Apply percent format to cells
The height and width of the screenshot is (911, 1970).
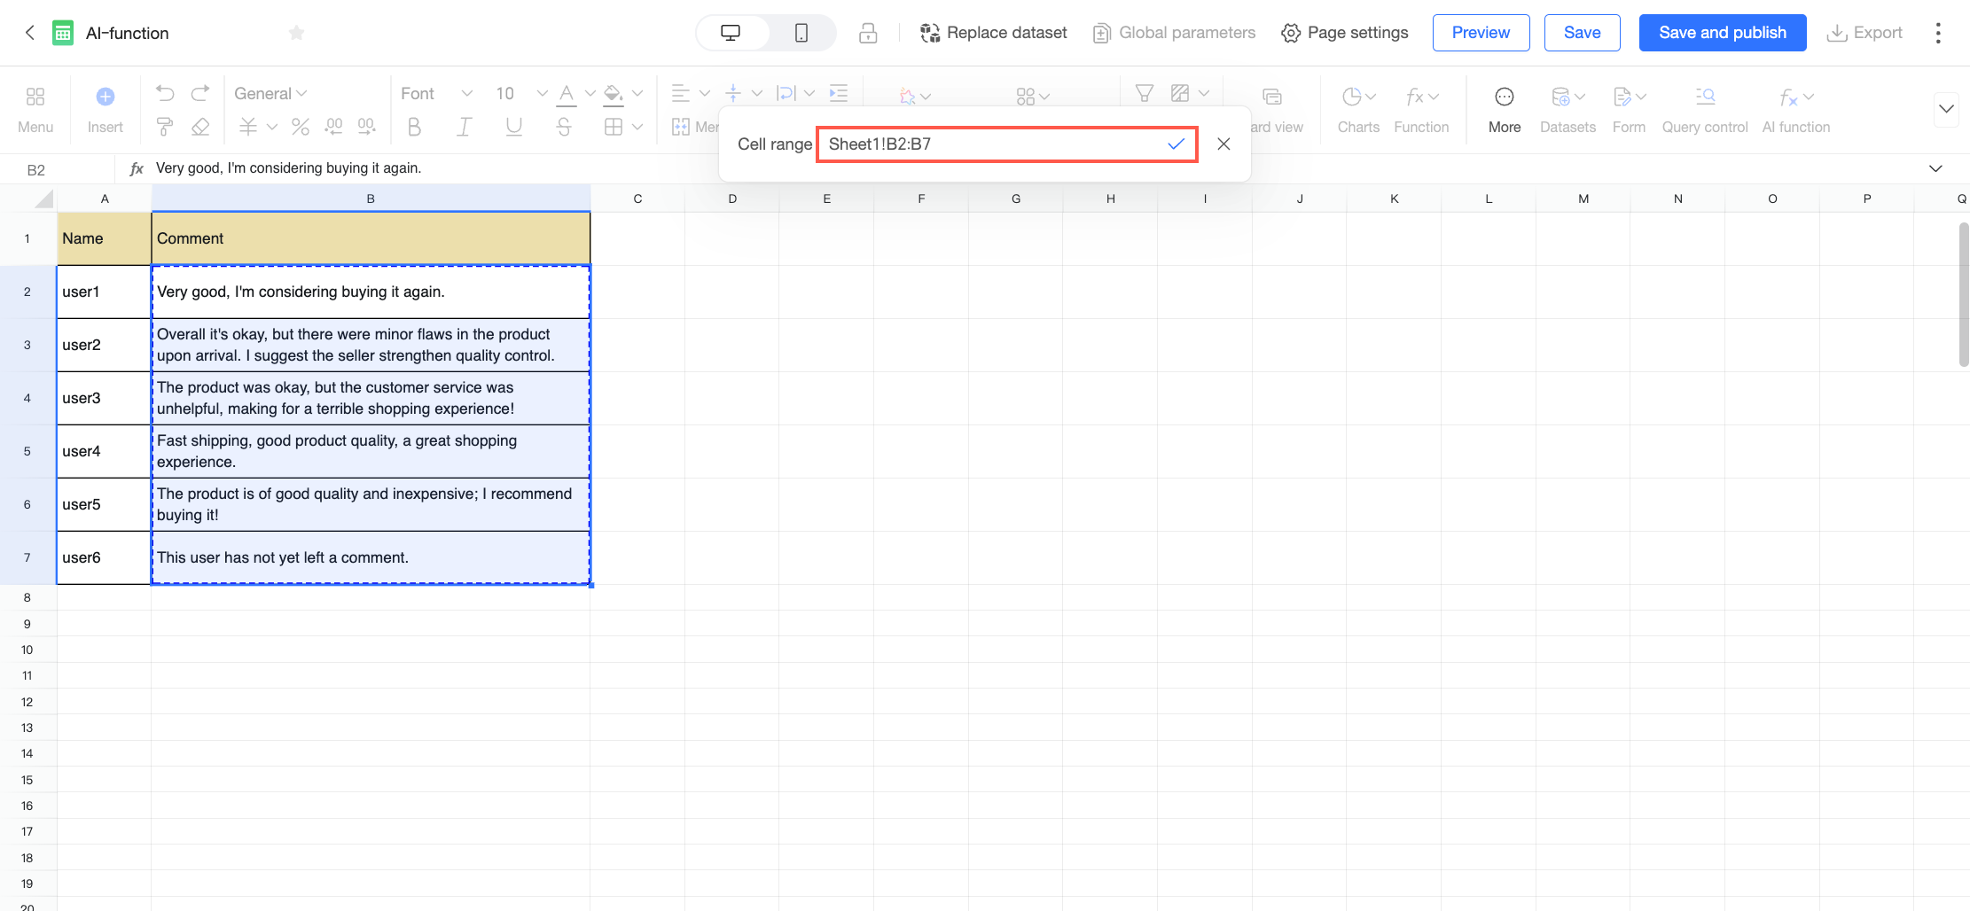click(x=301, y=127)
